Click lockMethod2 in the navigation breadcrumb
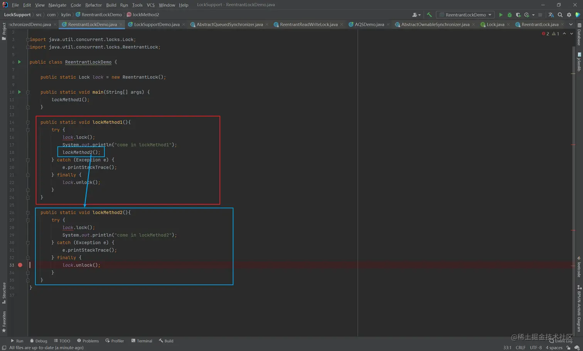Image resolution: width=583 pixels, height=351 pixels. 143,15
